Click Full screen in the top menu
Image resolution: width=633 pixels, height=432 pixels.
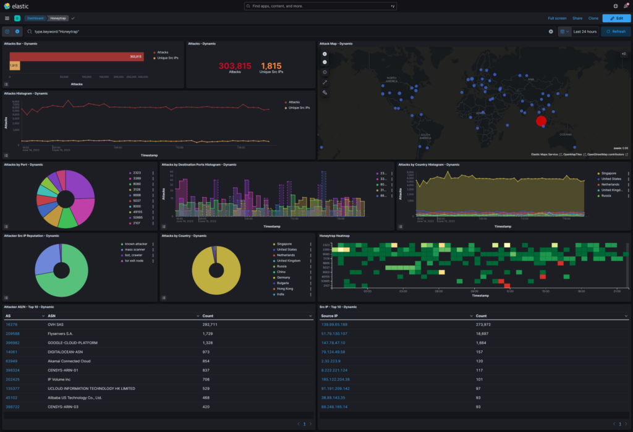click(557, 18)
